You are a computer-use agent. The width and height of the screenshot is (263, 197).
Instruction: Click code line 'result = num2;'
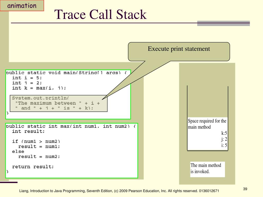39,157
